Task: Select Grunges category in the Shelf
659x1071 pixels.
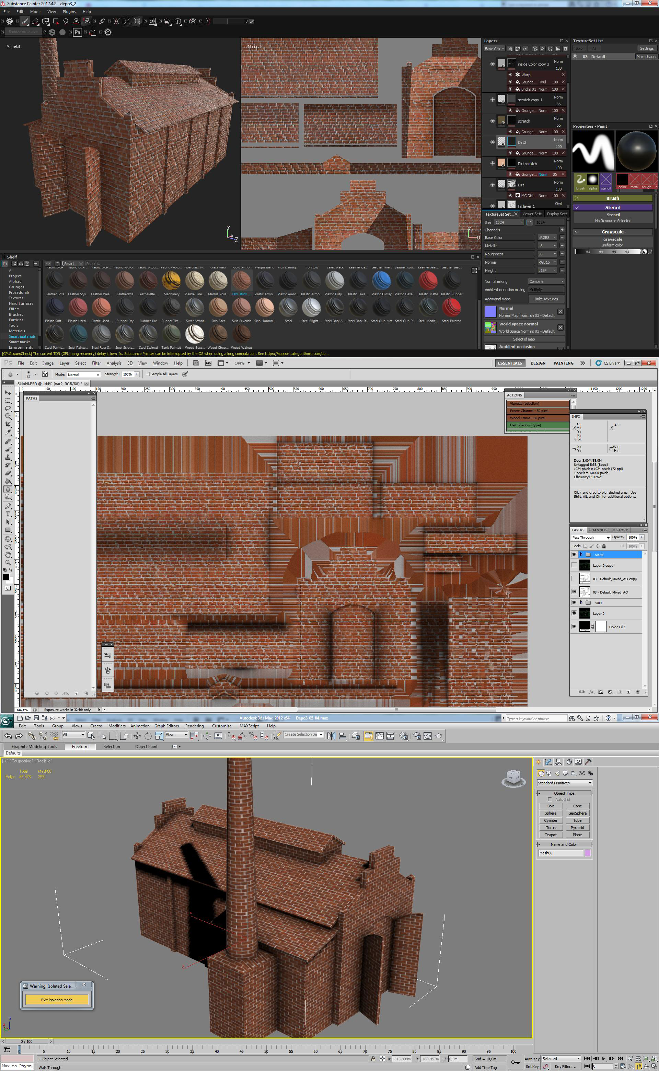Action: [x=16, y=287]
